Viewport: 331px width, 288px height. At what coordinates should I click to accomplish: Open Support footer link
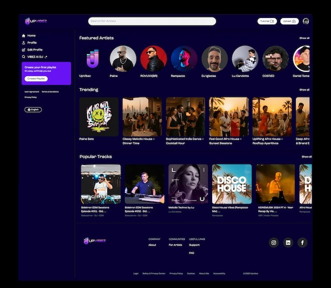click(195, 245)
